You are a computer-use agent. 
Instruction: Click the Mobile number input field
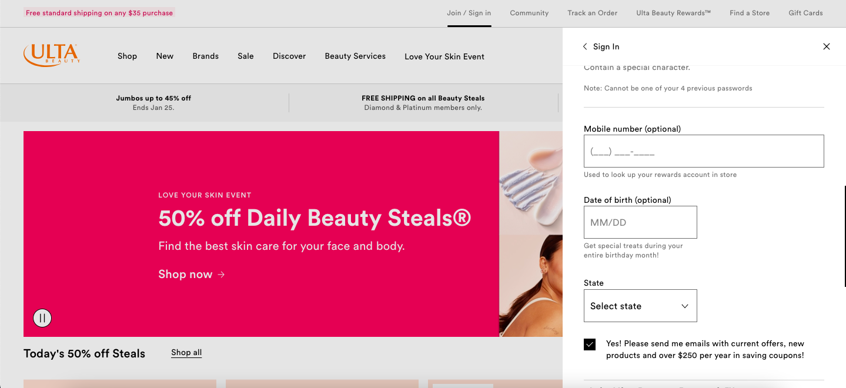(704, 151)
